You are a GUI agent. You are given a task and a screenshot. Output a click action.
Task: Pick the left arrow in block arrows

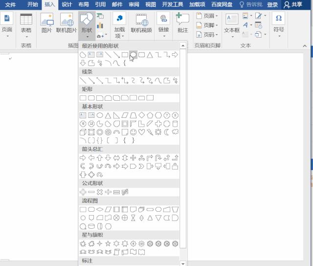click(91, 158)
